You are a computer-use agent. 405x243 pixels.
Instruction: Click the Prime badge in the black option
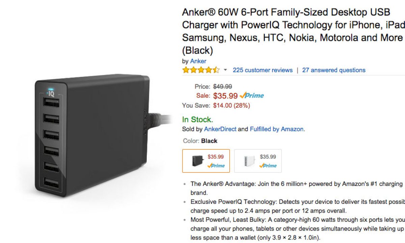coord(216,166)
